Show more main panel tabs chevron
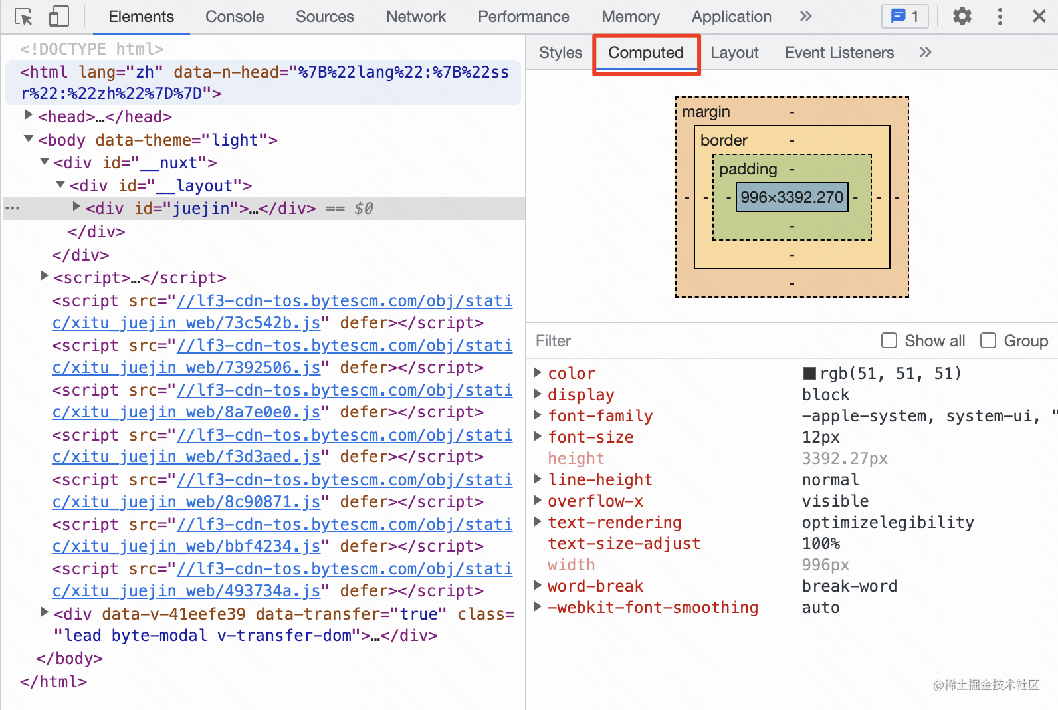1058x710 pixels. click(806, 17)
